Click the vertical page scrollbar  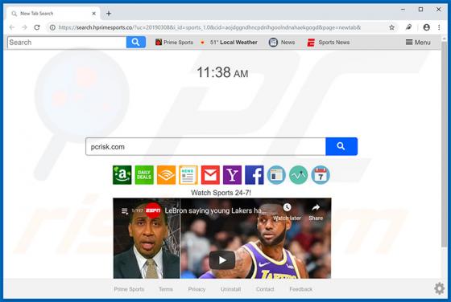click(444, 144)
